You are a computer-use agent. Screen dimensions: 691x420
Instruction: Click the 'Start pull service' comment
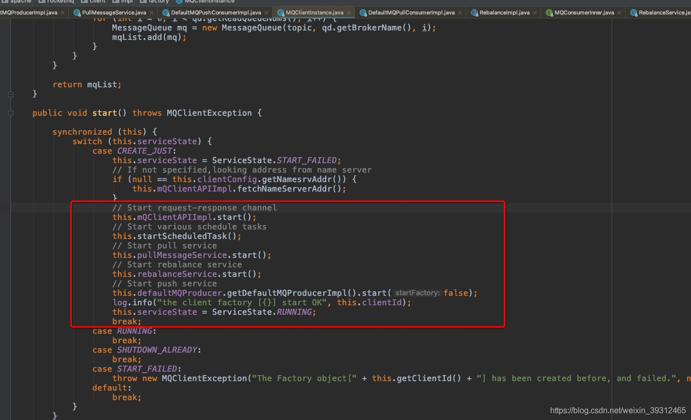tap(164, 246)
